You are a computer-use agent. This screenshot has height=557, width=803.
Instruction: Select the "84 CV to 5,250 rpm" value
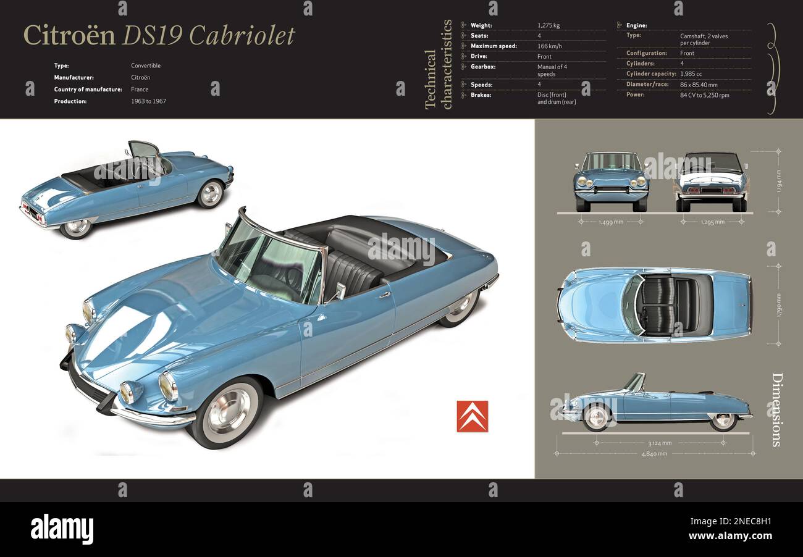[x=705, y=95]
